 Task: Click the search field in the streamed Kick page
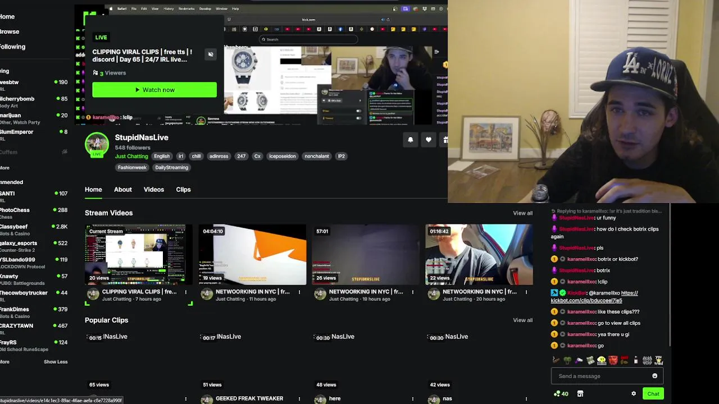click(308, 39)
